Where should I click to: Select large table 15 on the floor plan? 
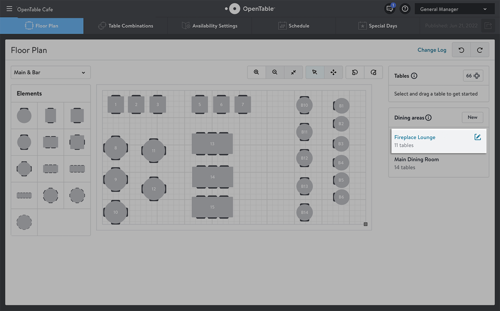(212, 207)
